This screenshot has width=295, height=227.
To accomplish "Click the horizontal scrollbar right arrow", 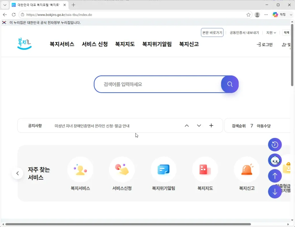I will tap(288, 224).
